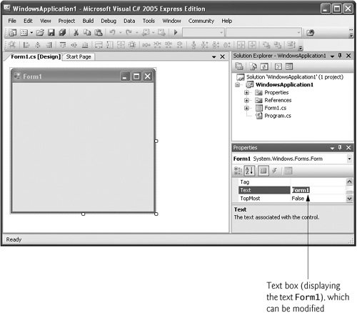Image resolution: width=357 pixels, height=313 pixels.
Task: Open the Properties window position menu
Action: click(x=332, y=148)
